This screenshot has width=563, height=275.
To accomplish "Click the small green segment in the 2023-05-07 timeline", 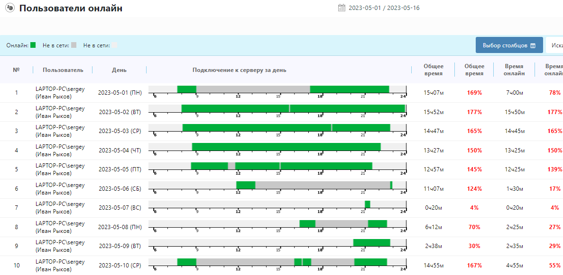I will [x=367, y=204].
